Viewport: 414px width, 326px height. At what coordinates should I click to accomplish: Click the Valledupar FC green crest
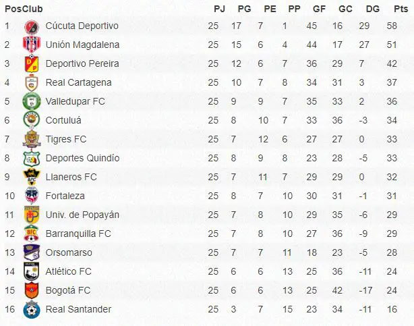tap(32, 101)
